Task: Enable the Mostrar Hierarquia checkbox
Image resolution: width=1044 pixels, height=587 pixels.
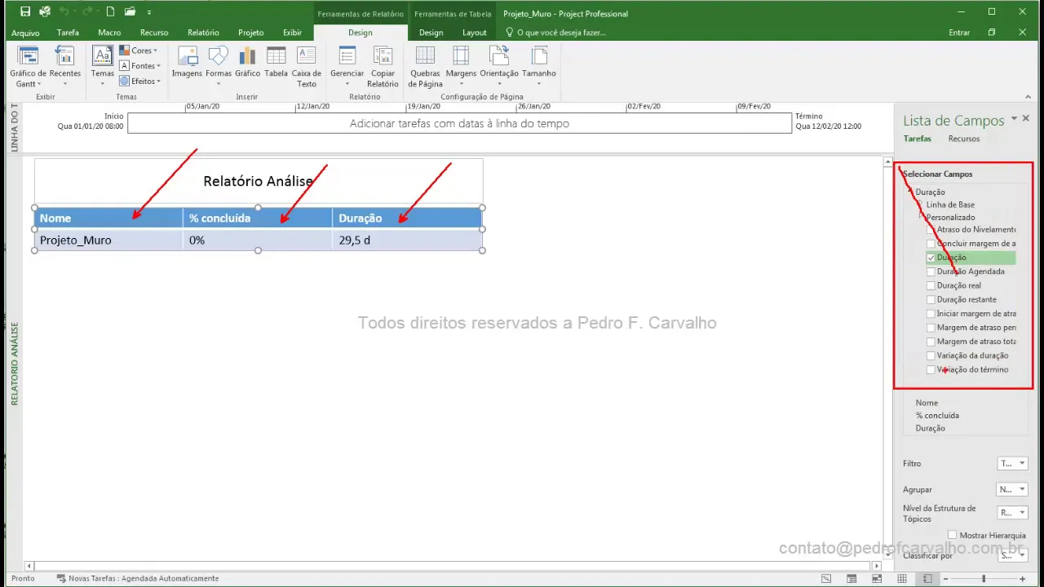Action: pos(952,535)
